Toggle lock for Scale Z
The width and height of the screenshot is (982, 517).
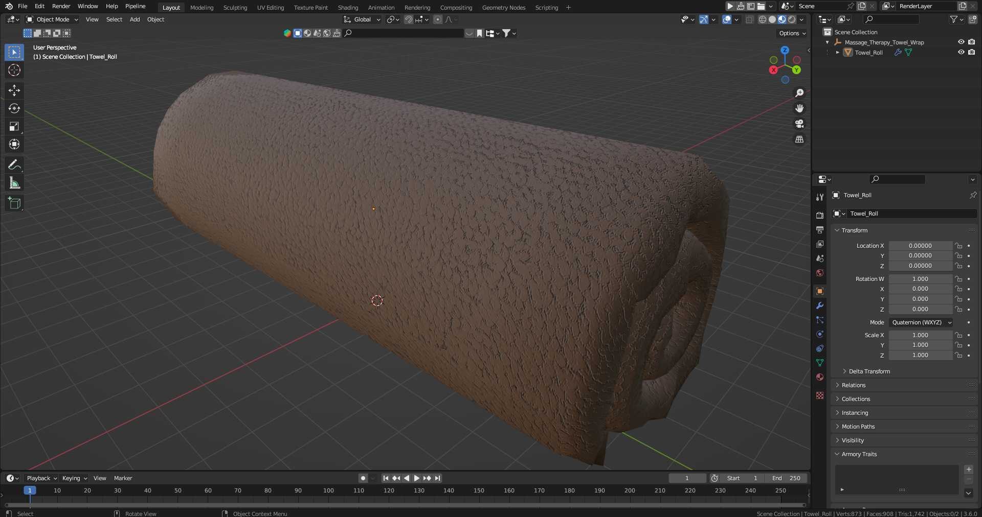959,355
